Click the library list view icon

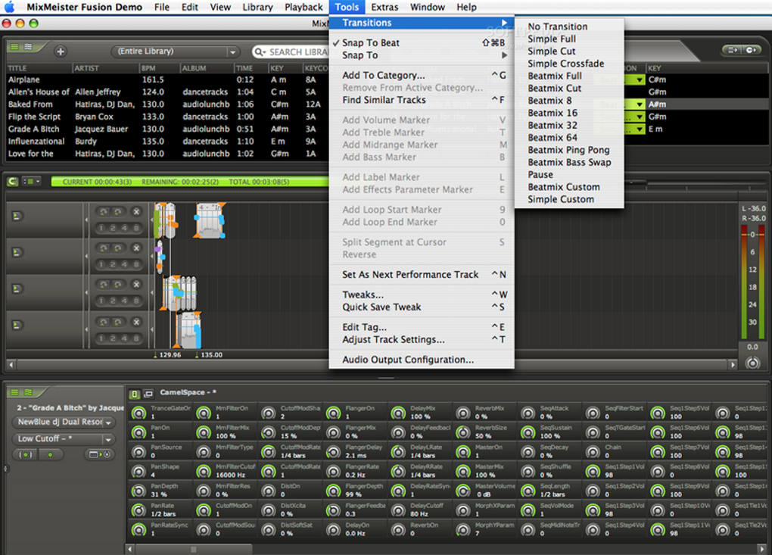click(14, 47)
